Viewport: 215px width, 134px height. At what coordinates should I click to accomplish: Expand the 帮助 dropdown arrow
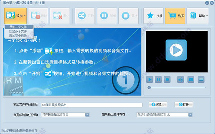(x=207, y=16)
